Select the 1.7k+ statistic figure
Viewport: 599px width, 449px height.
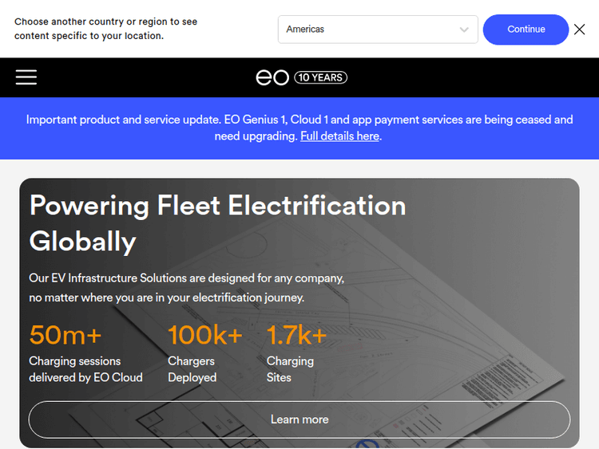296,335
